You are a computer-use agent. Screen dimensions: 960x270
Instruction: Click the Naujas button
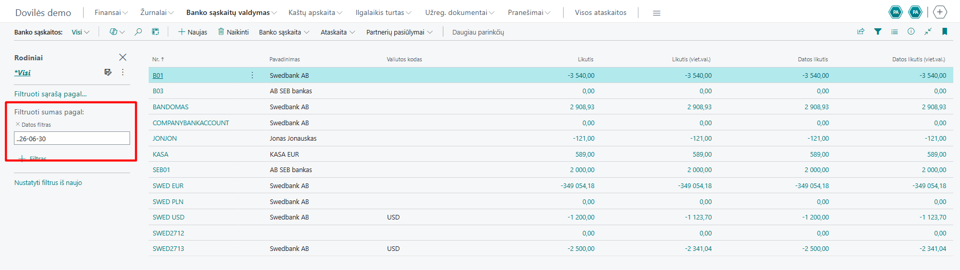193,32
